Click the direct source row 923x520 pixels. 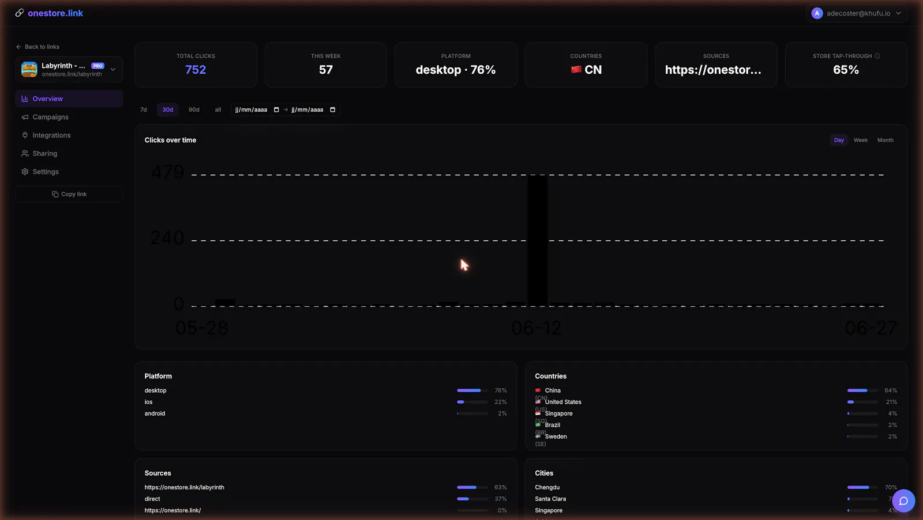tap(325, 499)
